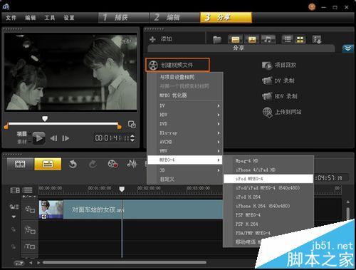
Task: Click the 上传到网站 option
Action: pyautogui.click(x=282, y=112)
